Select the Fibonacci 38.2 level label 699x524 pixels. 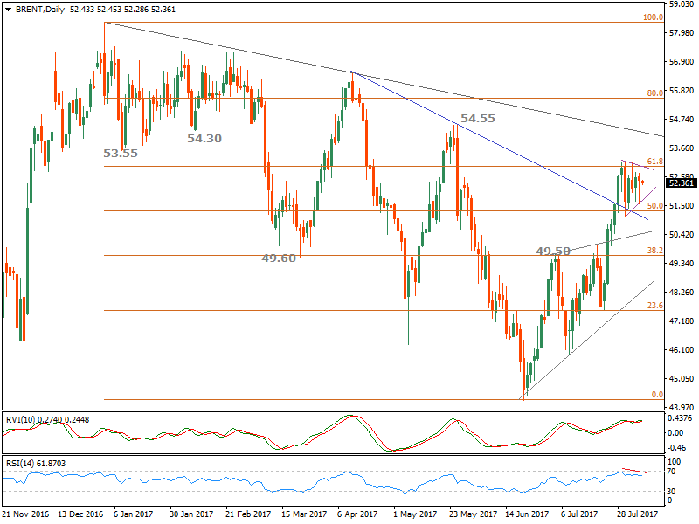coord(654,251)
